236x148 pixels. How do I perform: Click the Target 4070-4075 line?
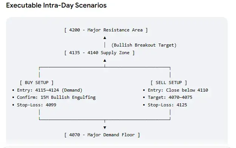pos(168,97)
